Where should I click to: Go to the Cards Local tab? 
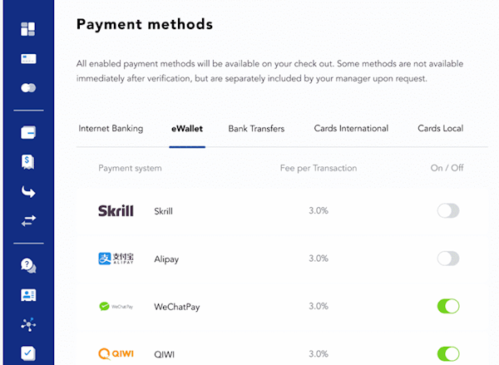pos(440,129)
